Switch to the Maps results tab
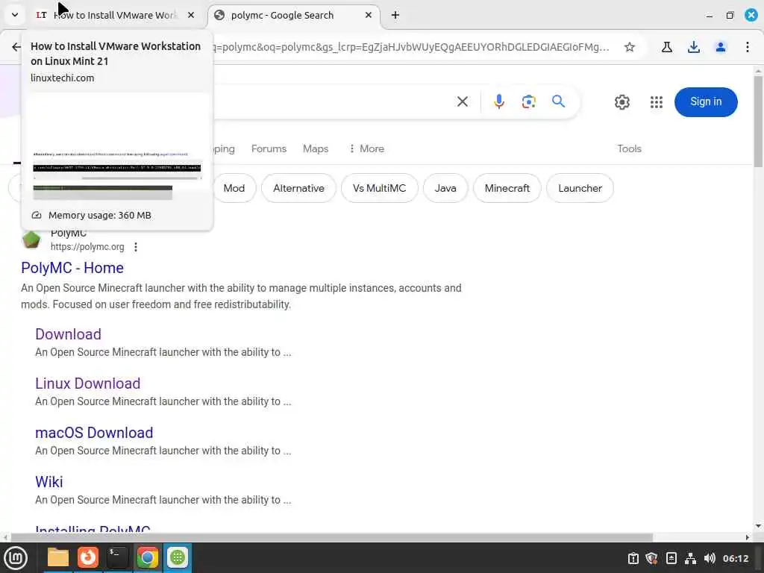 point(316,148)
